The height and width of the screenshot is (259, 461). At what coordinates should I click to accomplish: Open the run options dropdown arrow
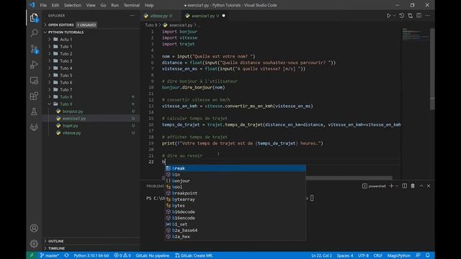pyautogui.click(x=394, y=16)
